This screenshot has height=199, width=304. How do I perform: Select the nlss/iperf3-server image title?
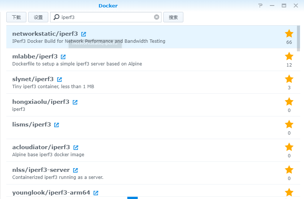[41, 170]
